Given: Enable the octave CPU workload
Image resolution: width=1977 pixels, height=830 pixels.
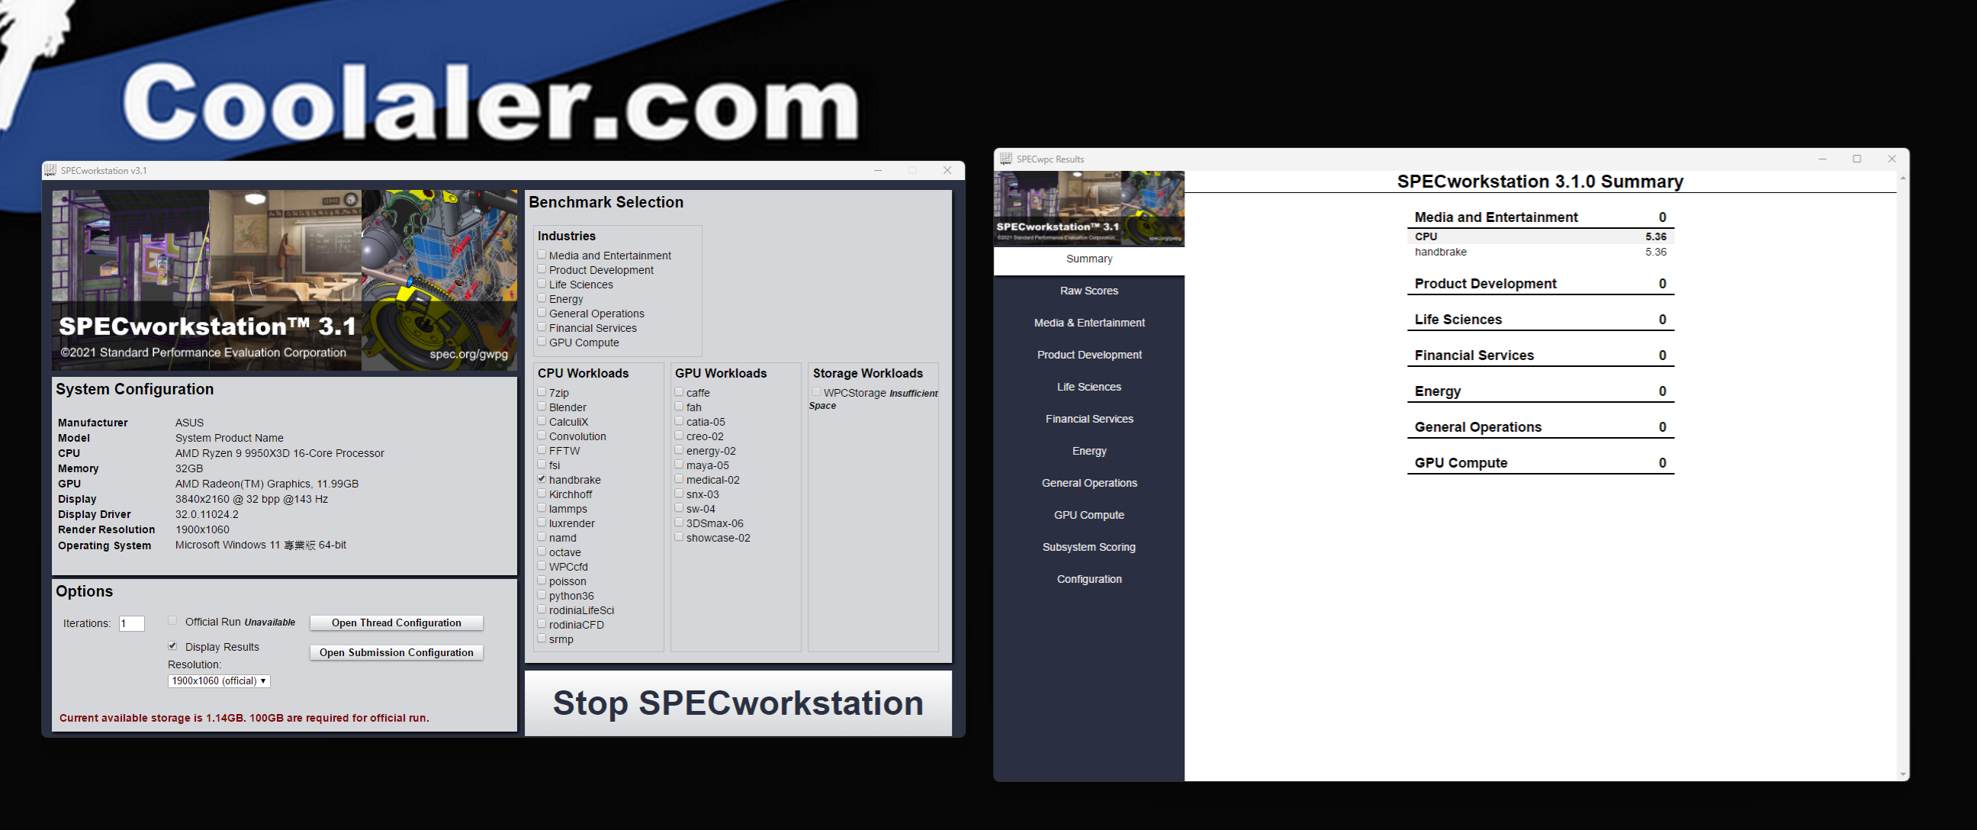Looking at the screenshot, I should (x=542, y=552).
